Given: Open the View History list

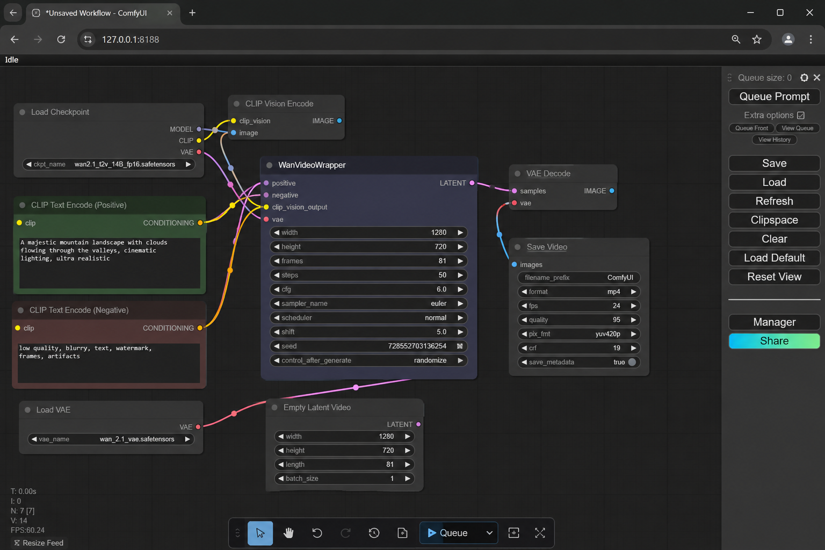Looking at the screenshot, I should pyautogui.click(x=775, y=140).
